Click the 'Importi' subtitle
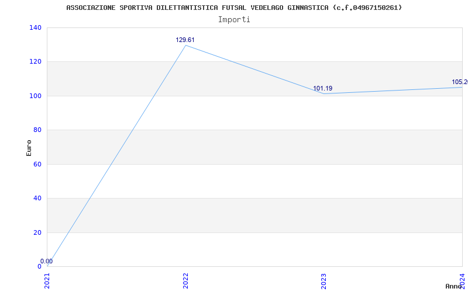 click(x=234, y=20)
